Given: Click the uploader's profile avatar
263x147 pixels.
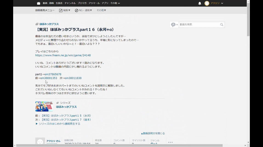Looking at the screenshot, I should pos(40,142).
